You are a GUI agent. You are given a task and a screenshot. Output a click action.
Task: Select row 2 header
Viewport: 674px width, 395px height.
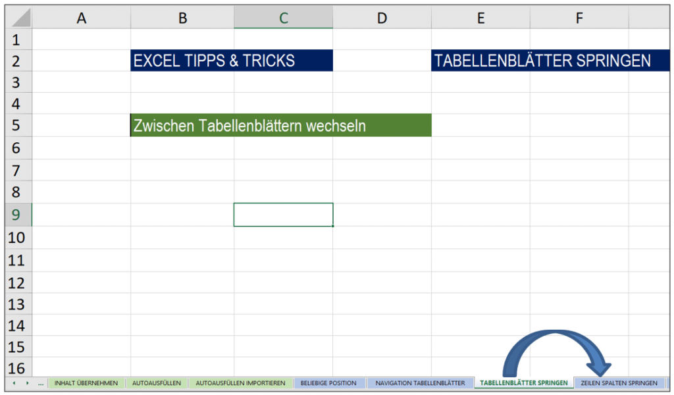pyautogui.click(x=18, y=61)
